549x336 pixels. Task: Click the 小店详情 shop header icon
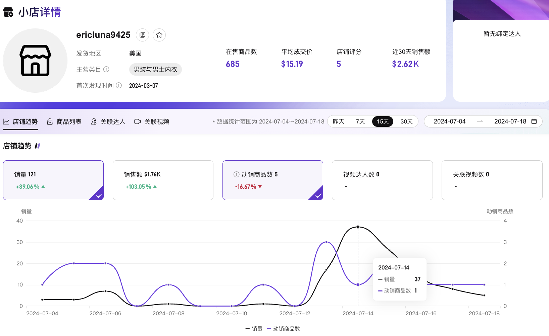(8, 12)
